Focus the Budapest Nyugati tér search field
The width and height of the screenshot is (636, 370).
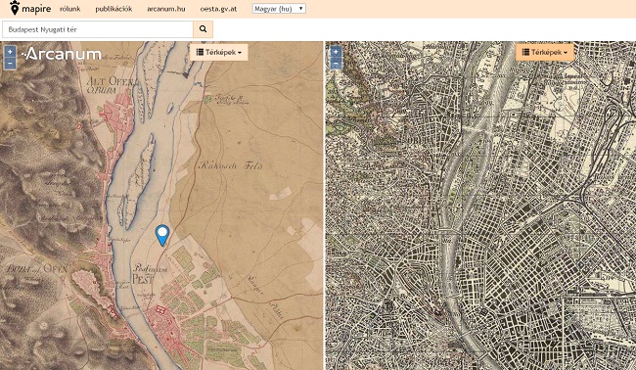[x=98, y=29]
